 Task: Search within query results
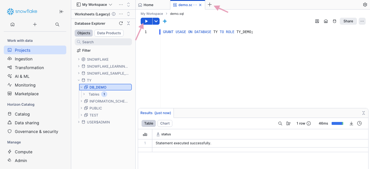tap(280, 123)
